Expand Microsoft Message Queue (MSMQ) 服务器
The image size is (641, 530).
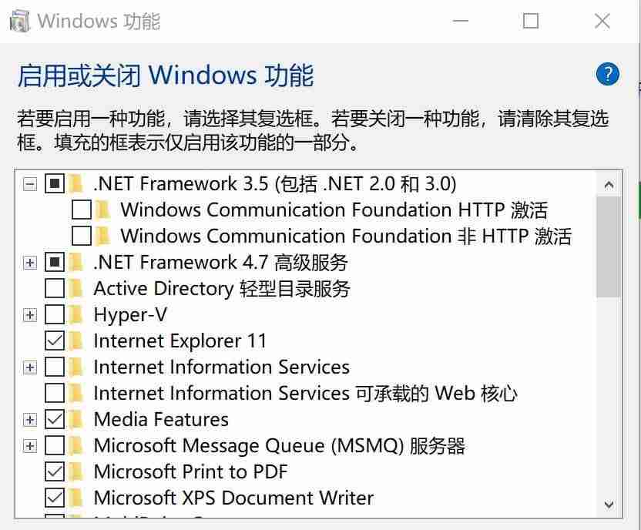click(29, 445)
